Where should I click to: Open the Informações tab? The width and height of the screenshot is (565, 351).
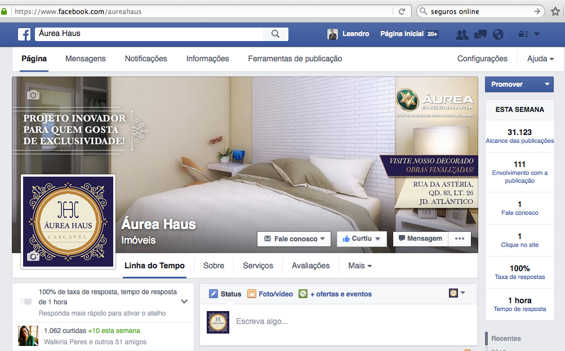tap(207, 58)
